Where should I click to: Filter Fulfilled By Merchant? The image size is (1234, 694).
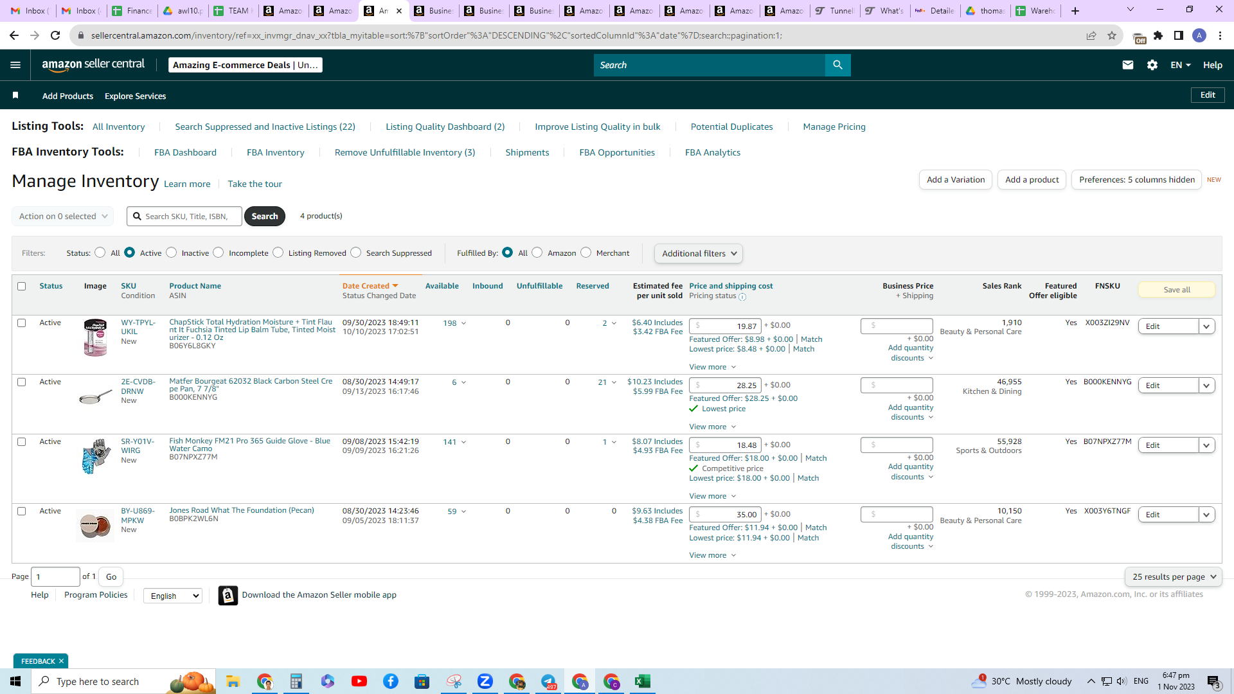pyautogui.click(x=586, y=253)
